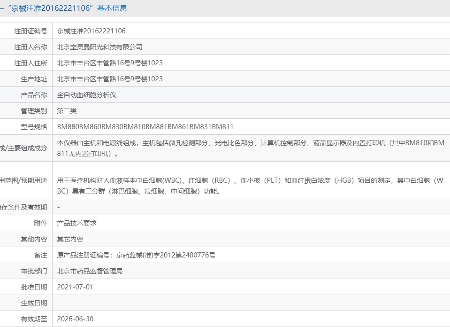This screenshot has height=327, width=450.
Task: Click the approval department 北京市药品监督管理局
Action: click(90, 271)
